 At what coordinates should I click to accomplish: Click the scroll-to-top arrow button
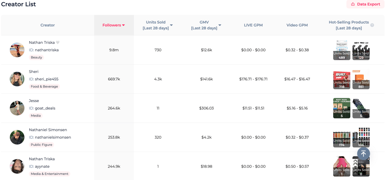pos(364,154)
